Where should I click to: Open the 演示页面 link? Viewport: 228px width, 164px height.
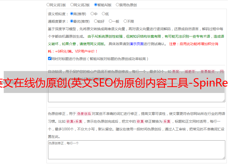(137, 44)
